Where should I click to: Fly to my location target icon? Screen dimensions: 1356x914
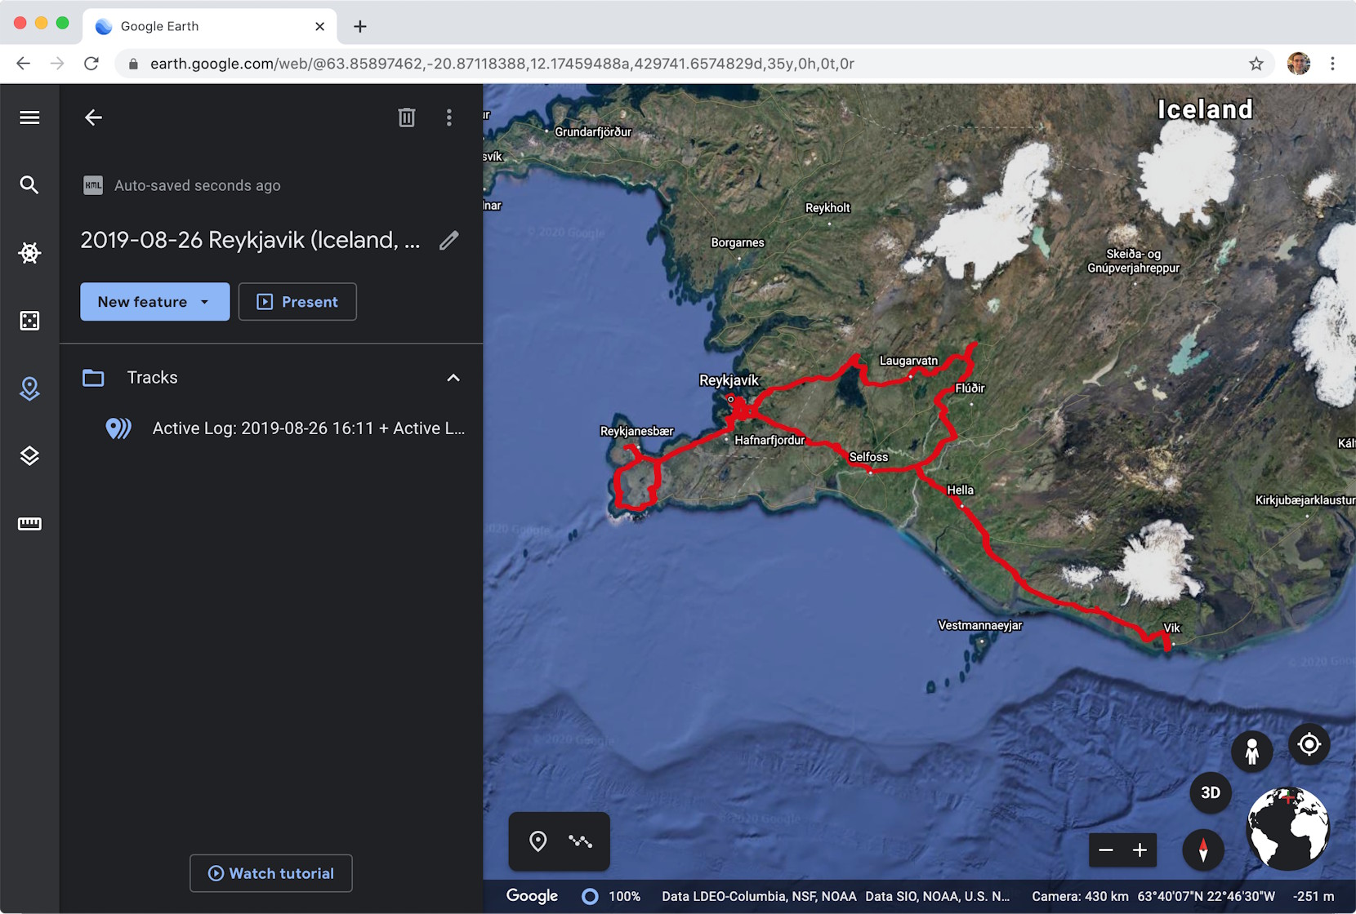pos(1309,744)
